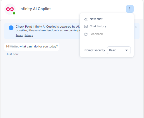Click the arrow in the Basic combo box
The image size is (144, 118).
coord(127,50)
